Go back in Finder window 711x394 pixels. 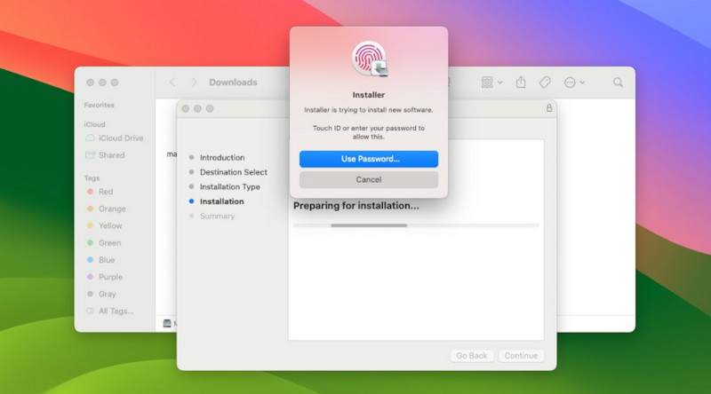pos(172,82)
